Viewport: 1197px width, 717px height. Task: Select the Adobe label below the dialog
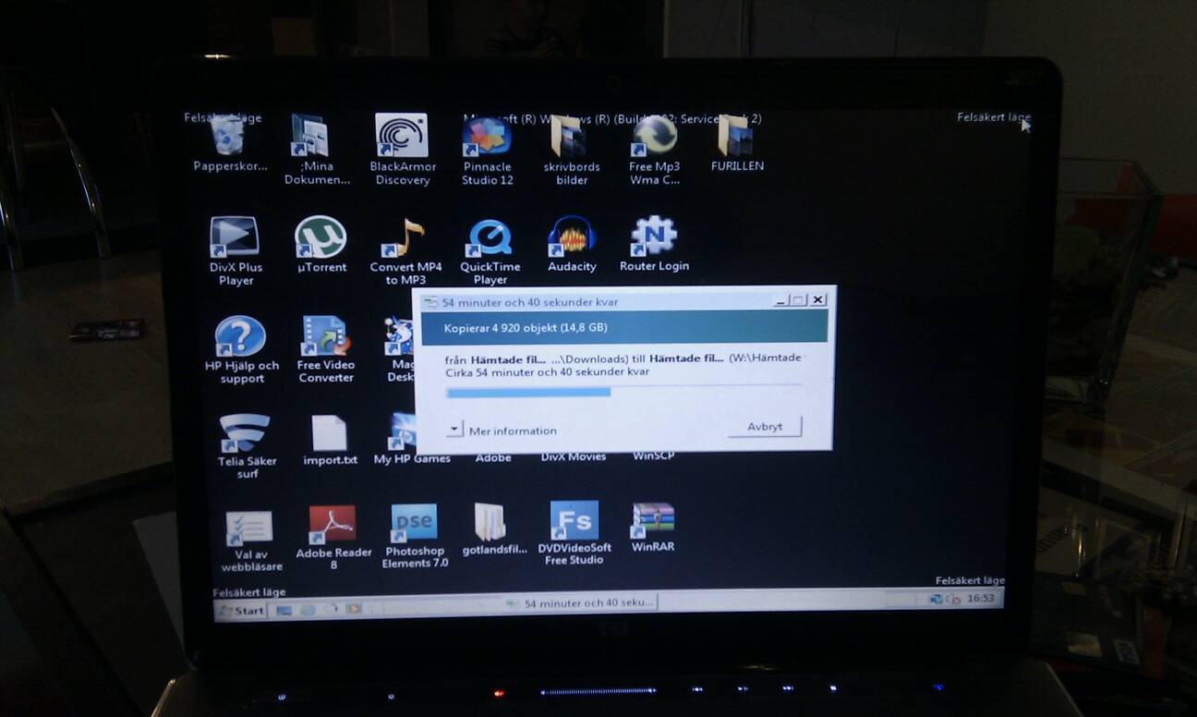tap(493, 457)
